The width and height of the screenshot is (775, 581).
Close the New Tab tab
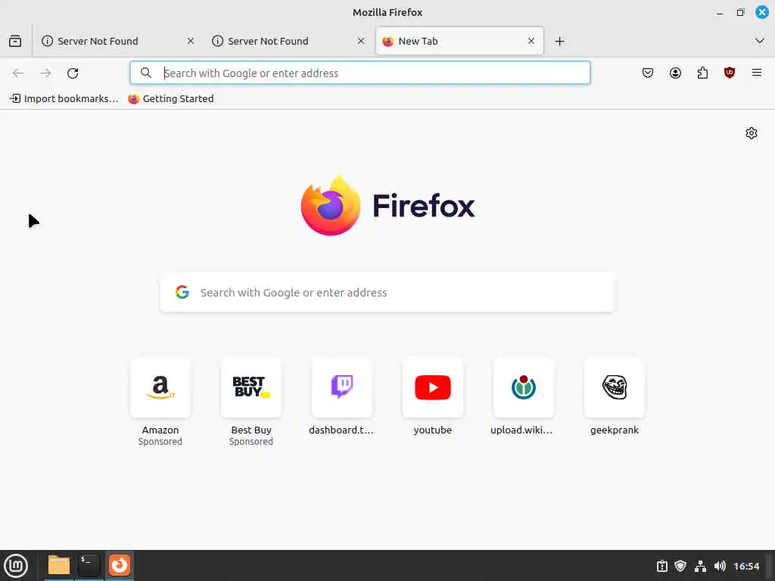pyautogui.click(x=531, y=41)
